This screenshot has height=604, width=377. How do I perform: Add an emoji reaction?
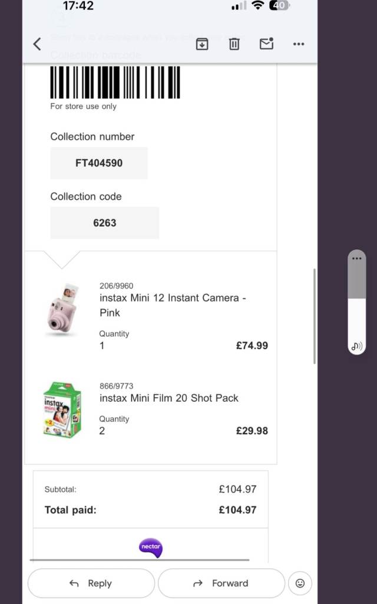[300, 583]
